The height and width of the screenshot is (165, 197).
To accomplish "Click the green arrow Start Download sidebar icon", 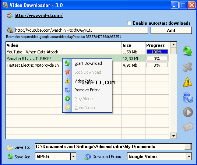I will click(x=188, y=51).
